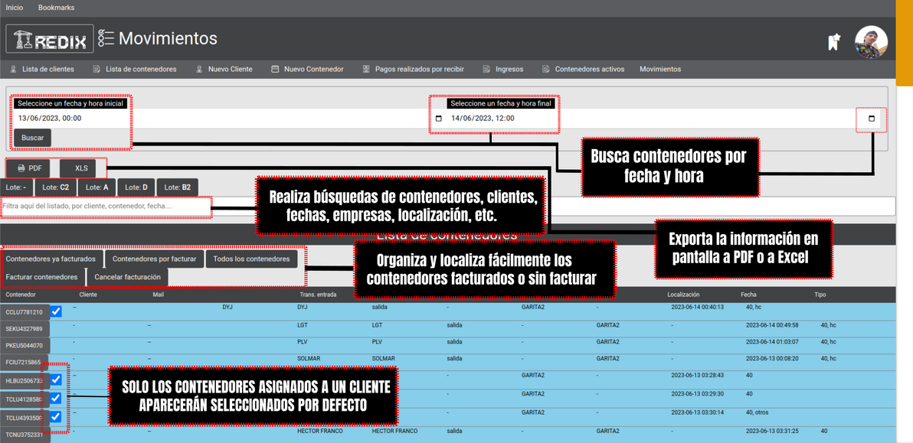This screenshot has height=443, width=913.
Task: Click the Contenedores activos nav icon
Action: 546,69
